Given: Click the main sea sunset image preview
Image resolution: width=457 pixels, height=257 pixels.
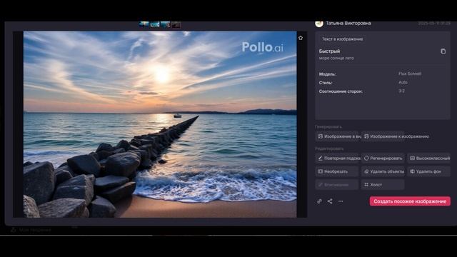Looking at the screenshot, I should pos(160,124).
